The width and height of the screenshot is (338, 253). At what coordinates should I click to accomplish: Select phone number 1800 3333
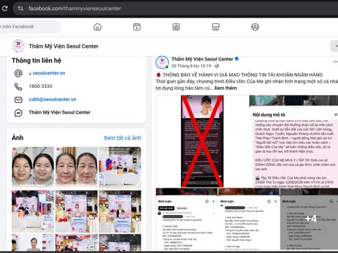41,86
